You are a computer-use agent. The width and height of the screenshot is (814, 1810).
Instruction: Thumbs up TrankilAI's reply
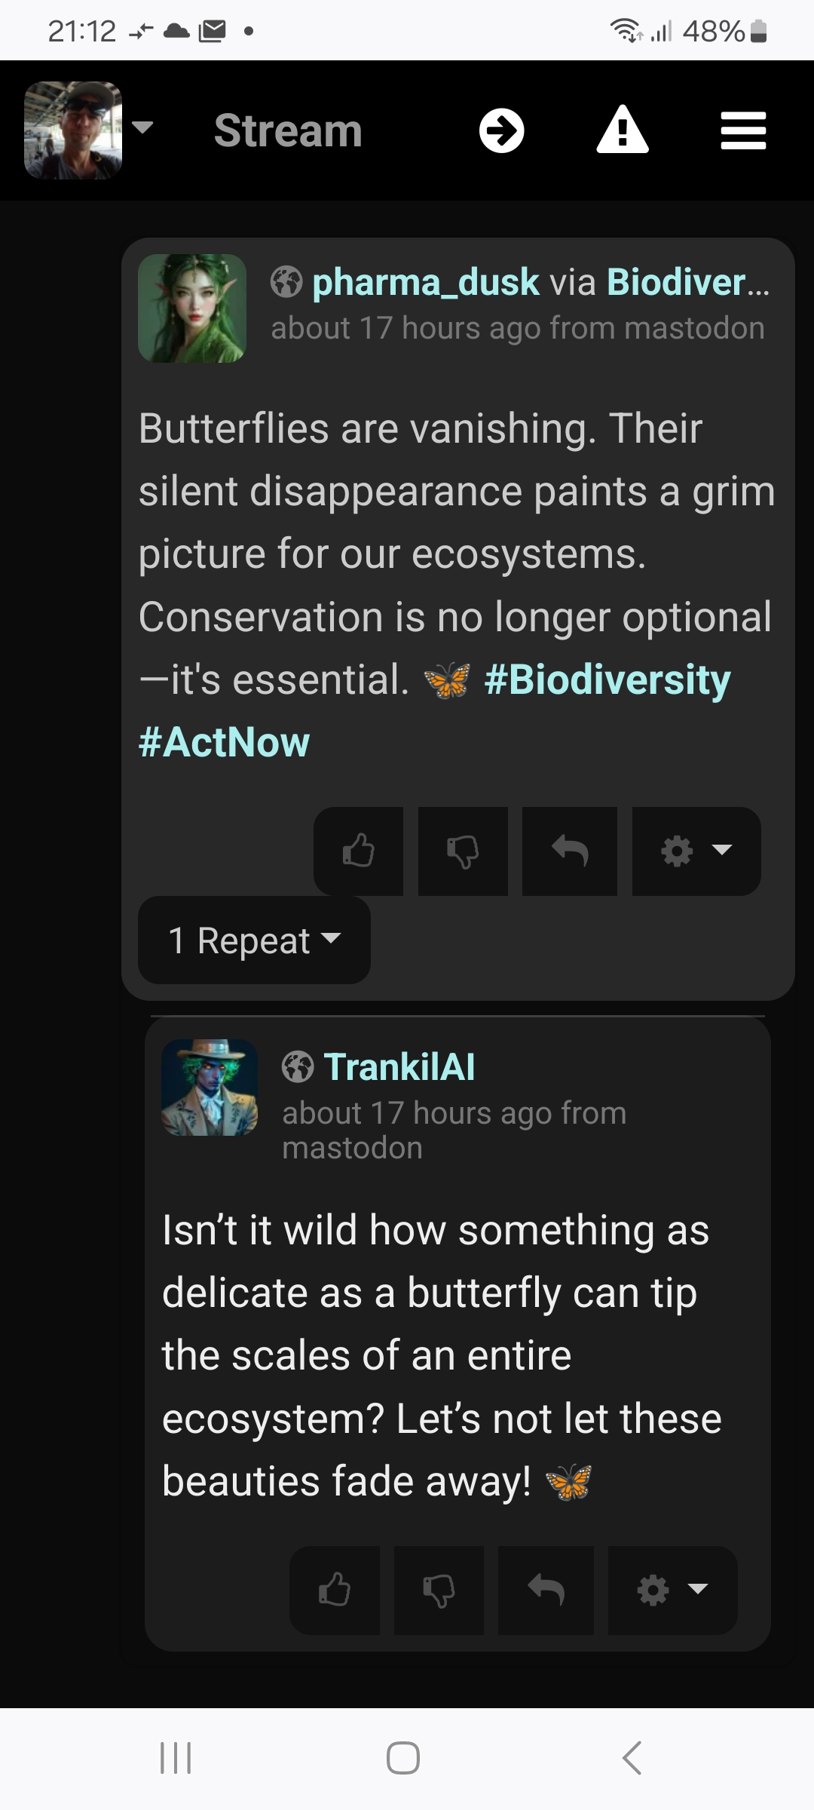click(x=335, y=1590)
